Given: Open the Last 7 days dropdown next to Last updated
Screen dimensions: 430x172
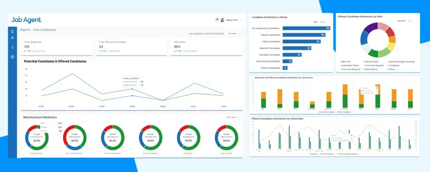Looking at the screenshot, I should pyautogui.click(x=234, y=34).
